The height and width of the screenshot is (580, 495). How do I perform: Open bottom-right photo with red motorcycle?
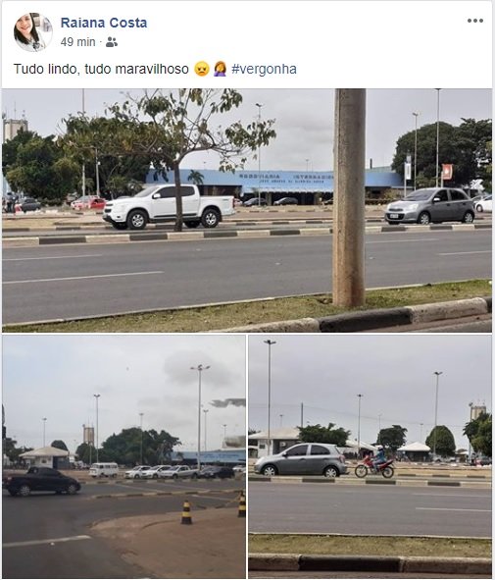tap(371, 456)
